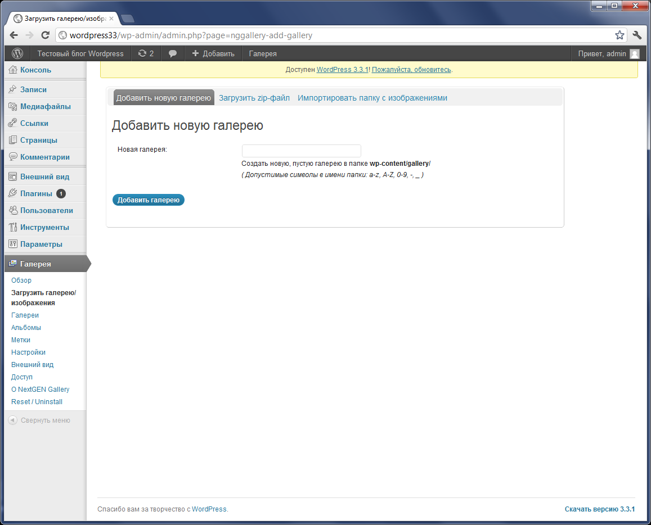
Task: Click the Галерея sidebar image icon
Action: [13, 263]
